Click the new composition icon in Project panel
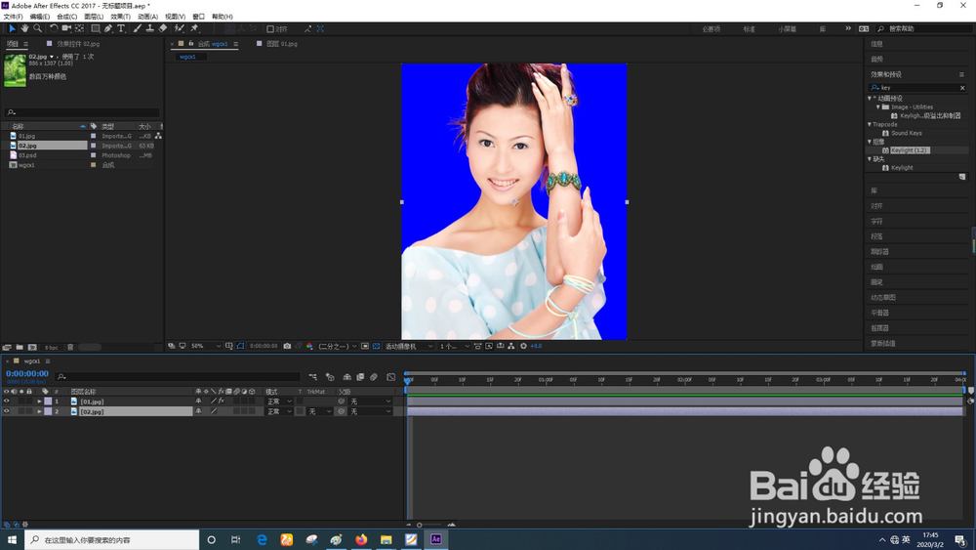The image size is (976, 550). point(32,347)
